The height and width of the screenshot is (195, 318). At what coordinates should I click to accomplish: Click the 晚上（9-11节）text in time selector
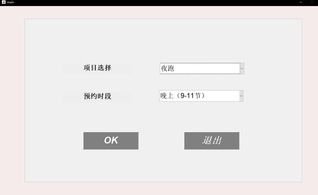pyautogui.click(x=182, y=96)
